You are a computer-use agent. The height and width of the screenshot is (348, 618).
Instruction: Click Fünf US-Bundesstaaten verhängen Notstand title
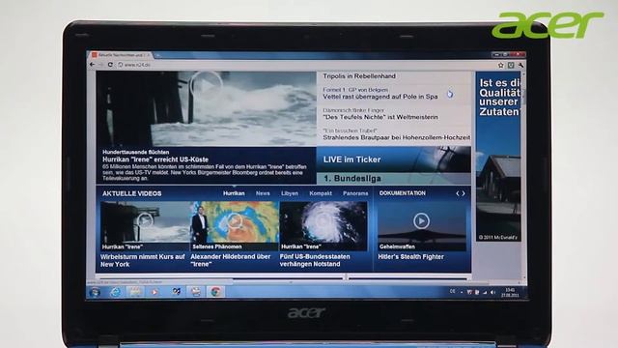tap(315, 260)
